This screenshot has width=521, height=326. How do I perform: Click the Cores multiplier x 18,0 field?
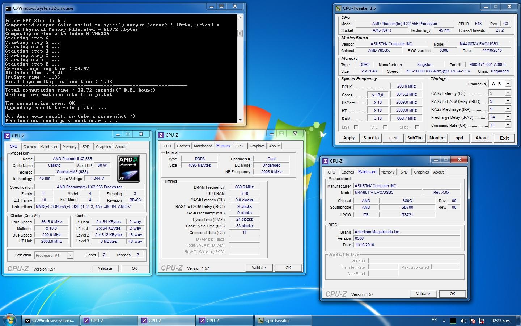pyautogui.click(x=378, y=95)
